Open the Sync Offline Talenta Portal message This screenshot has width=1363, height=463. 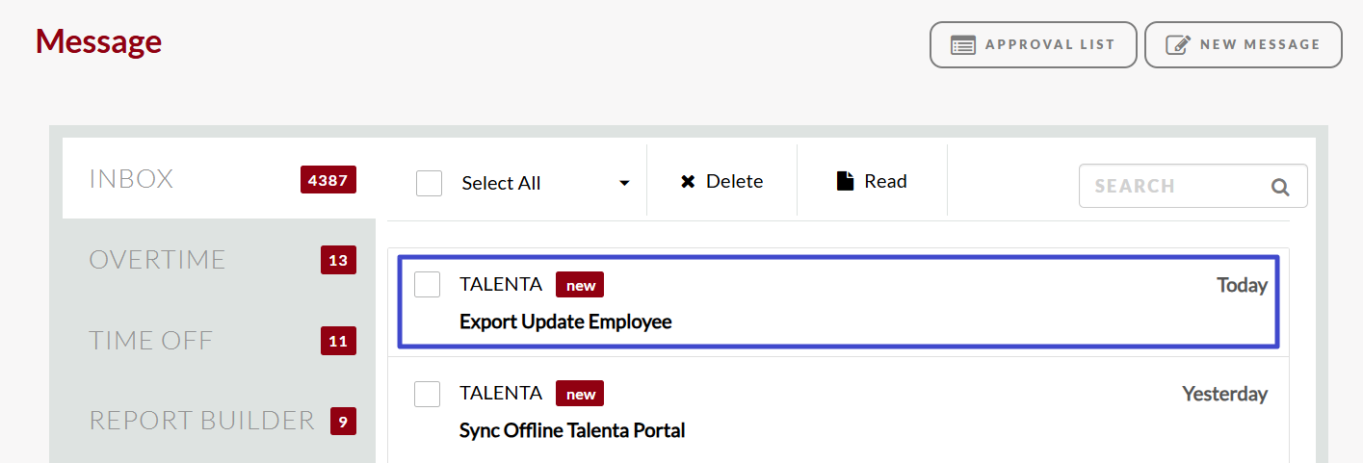coord(572,430)
